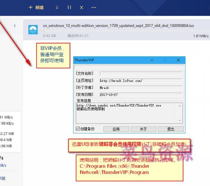Pause the download with the pause icon

69,7
